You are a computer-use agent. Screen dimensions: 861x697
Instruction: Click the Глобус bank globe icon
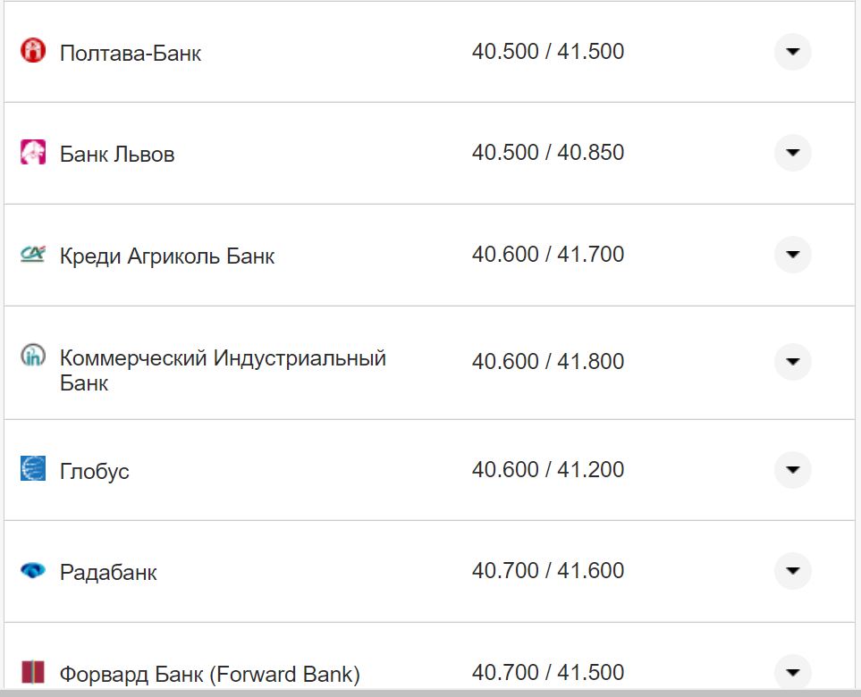34,468
